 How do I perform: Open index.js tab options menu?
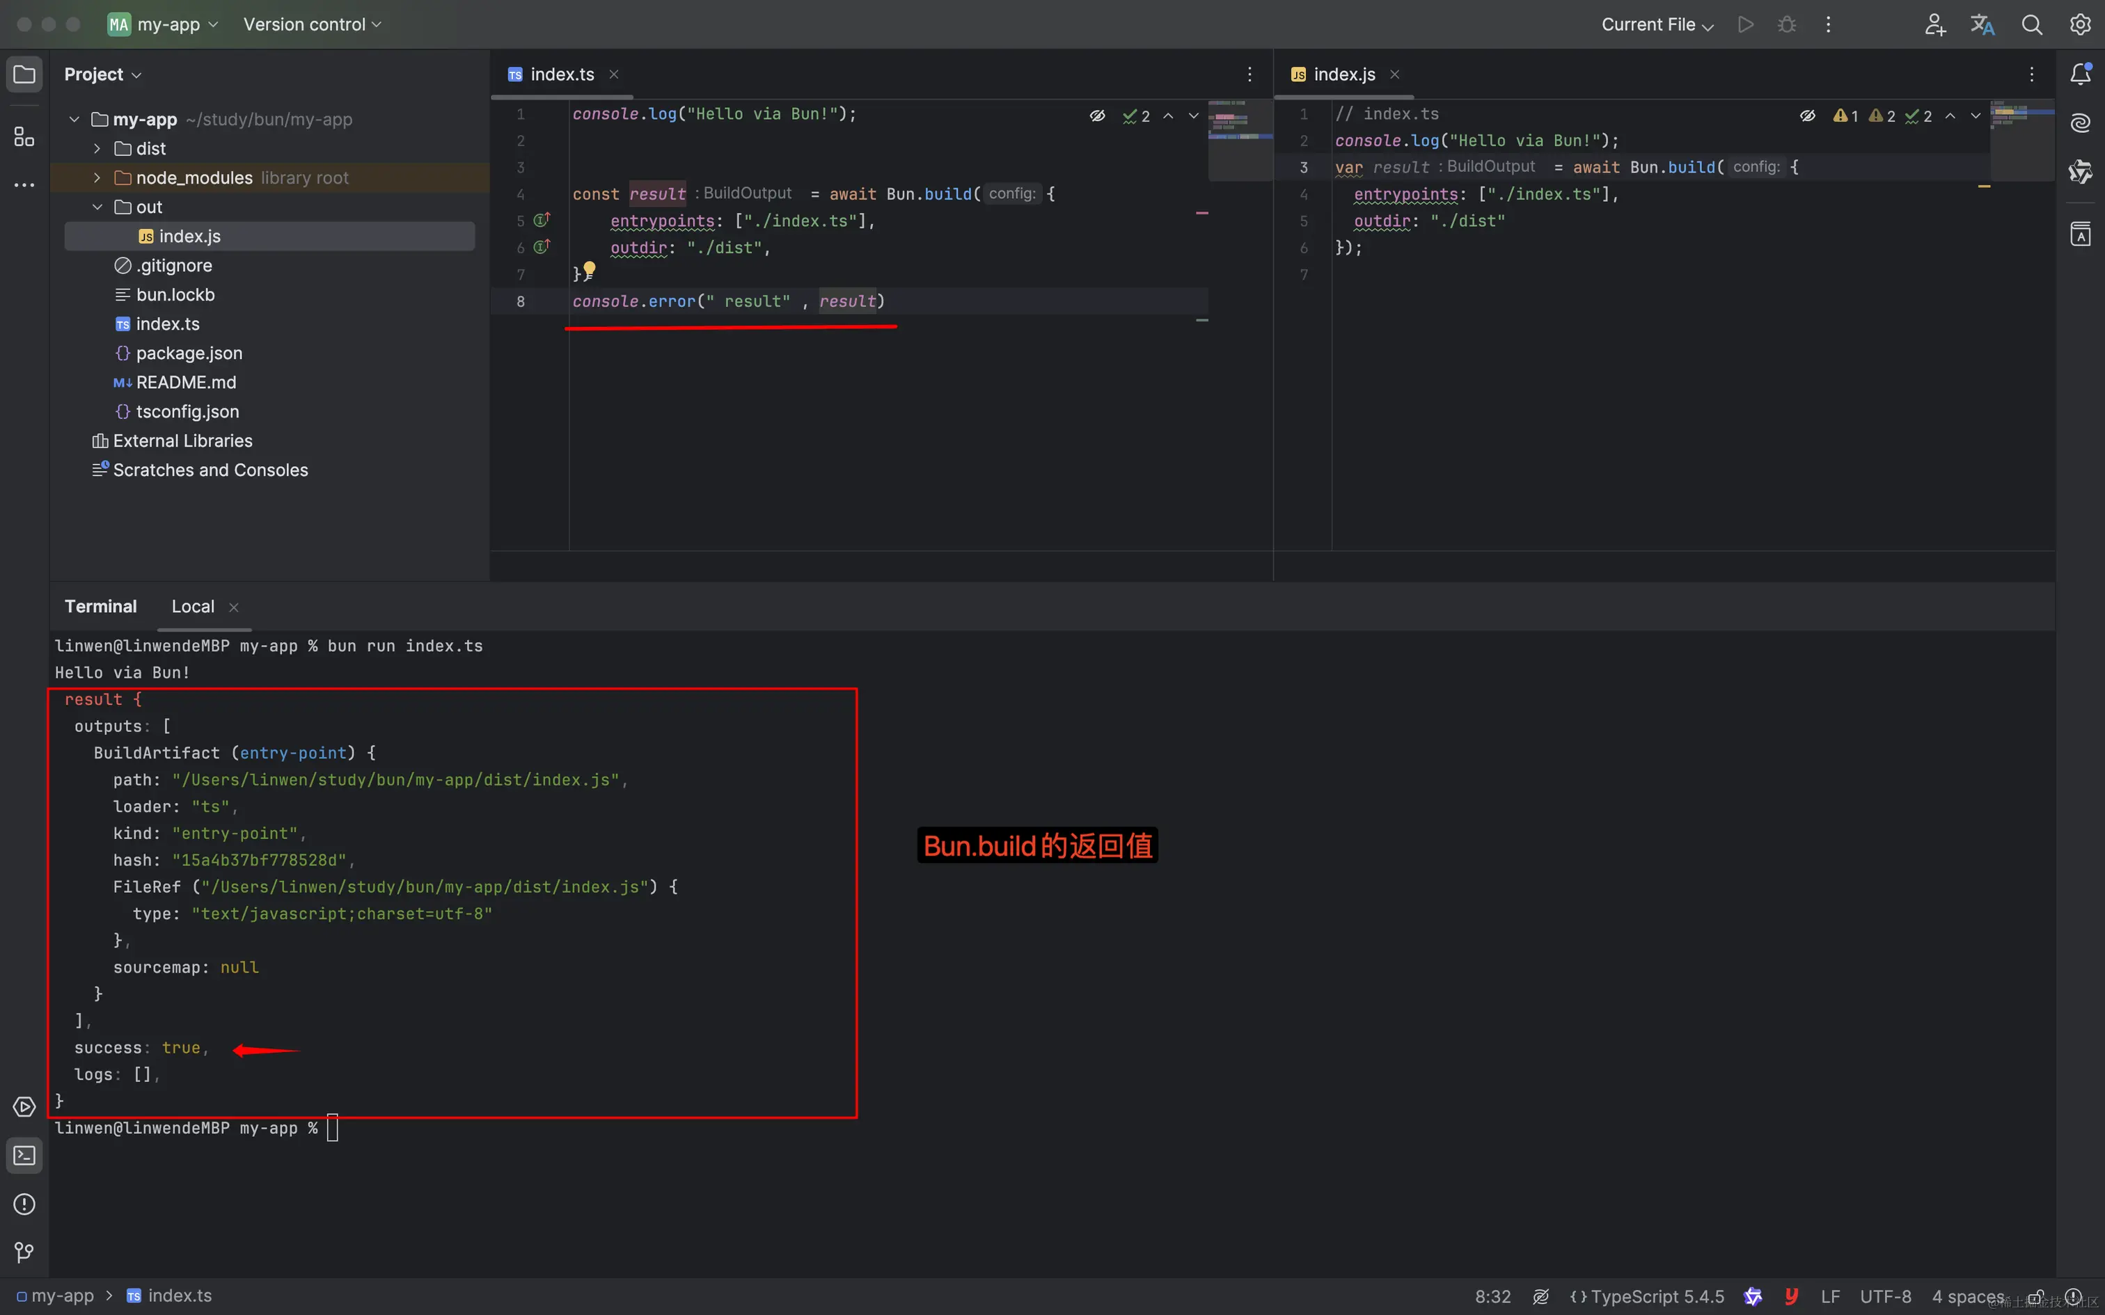(2032, 75)
